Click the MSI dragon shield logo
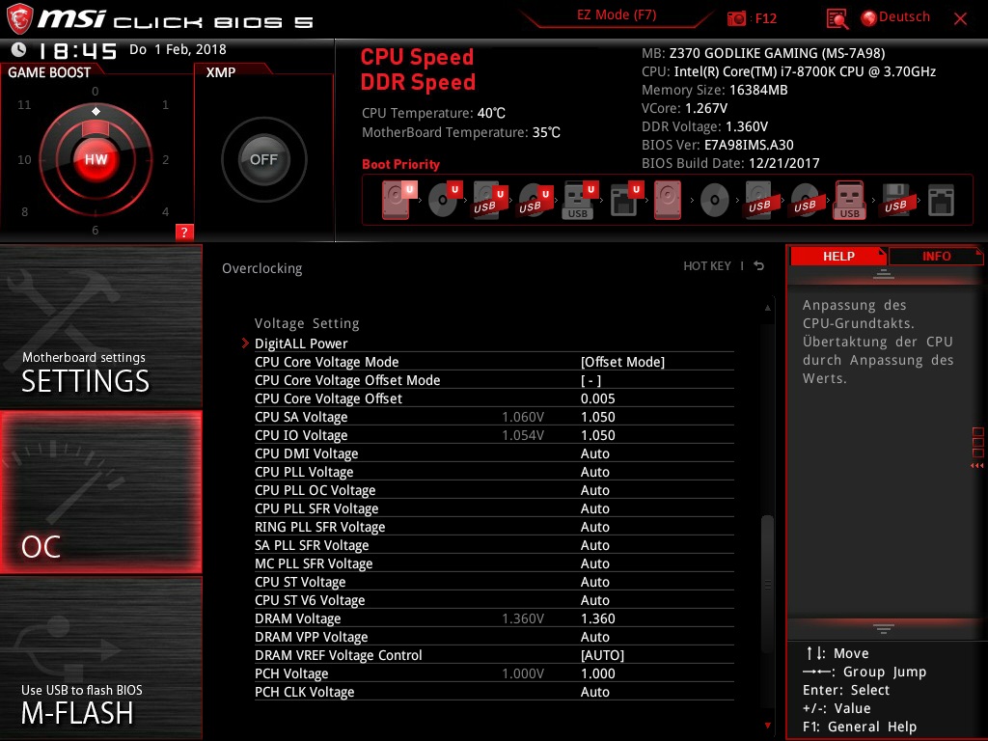This screenshot has width=988, height=741. pyautogui.click(x=19, y=19)
